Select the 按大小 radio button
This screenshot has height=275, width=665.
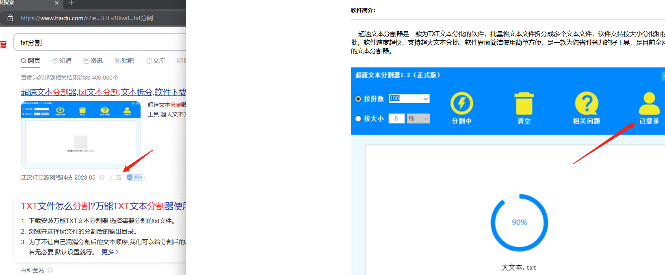coord(358,119)
